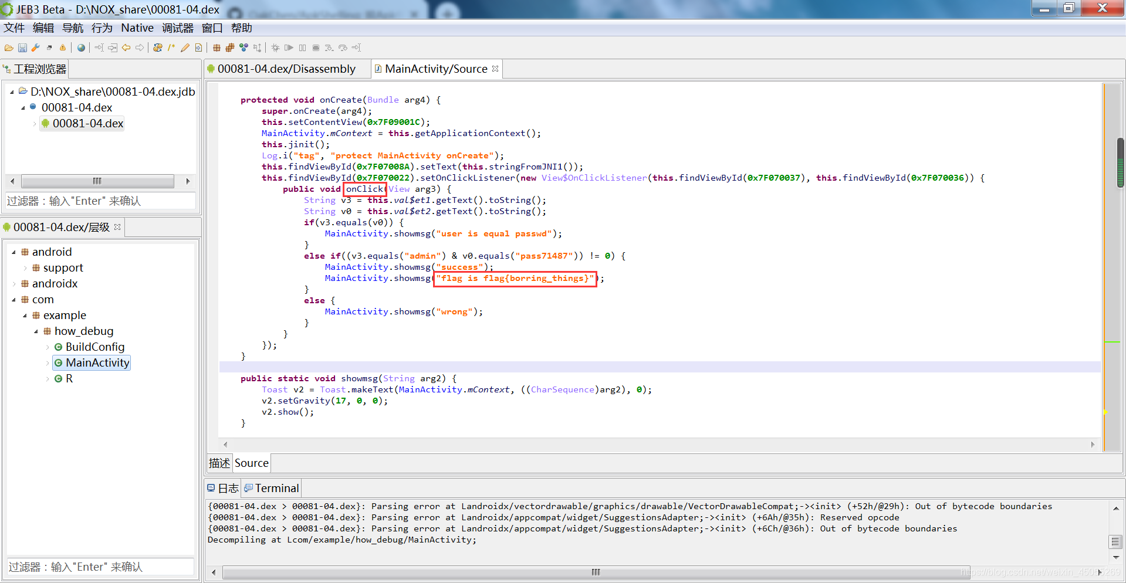Click the showmsg method name declaration
Viewport: 1126px width, 583px height.
pos(360,379)
